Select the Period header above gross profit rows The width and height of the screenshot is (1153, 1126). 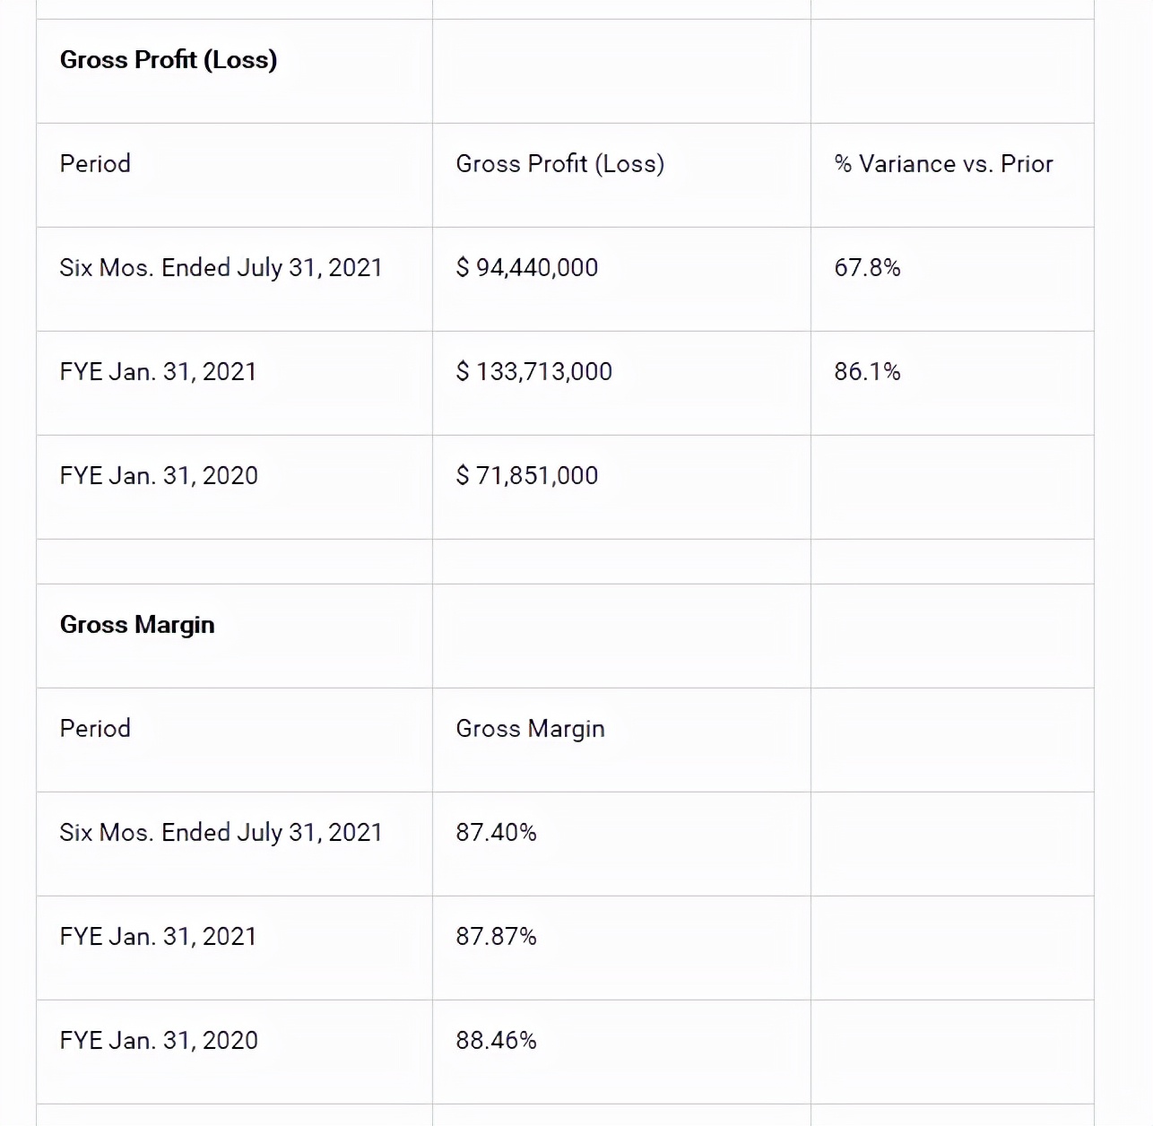point(95,164)
